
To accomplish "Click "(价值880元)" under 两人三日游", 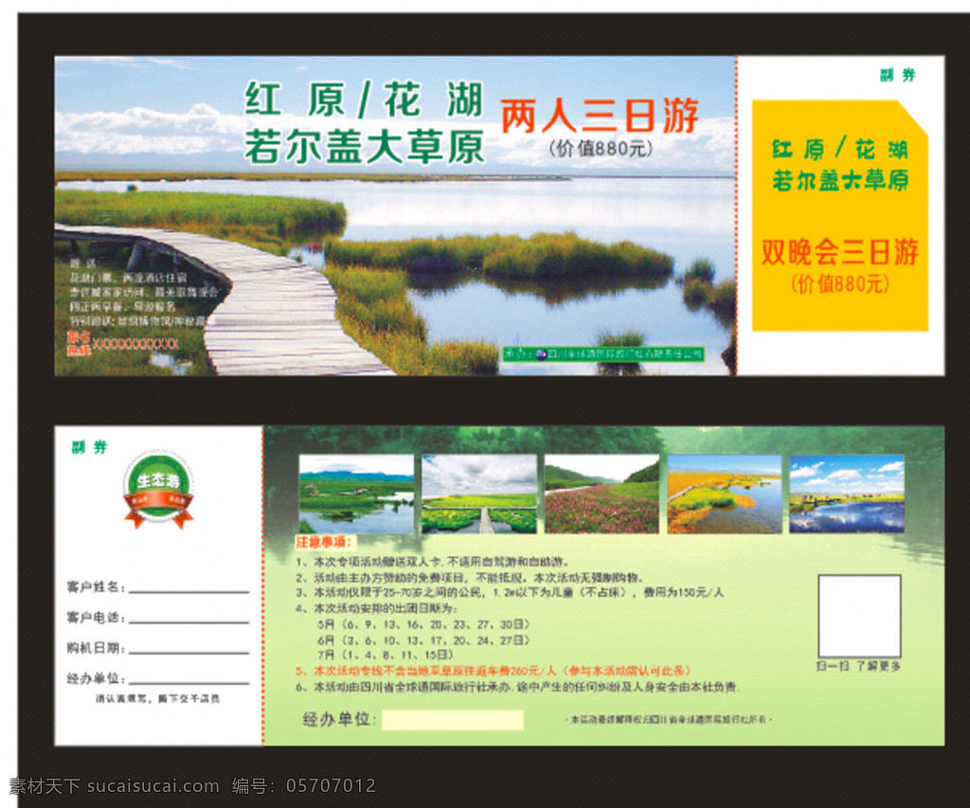I will point(601,149).
